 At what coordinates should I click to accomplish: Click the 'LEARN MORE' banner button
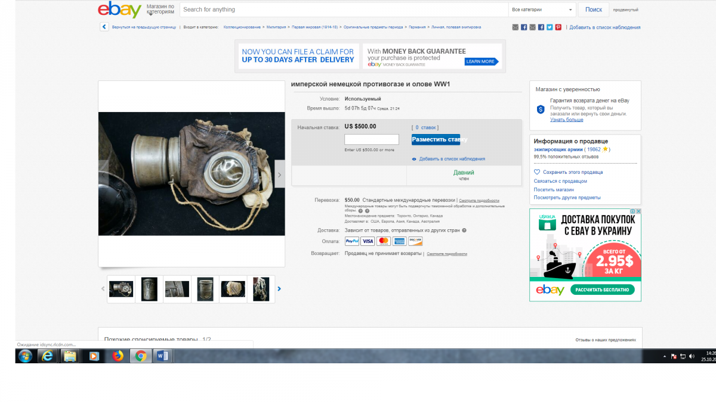click(480, 61)
